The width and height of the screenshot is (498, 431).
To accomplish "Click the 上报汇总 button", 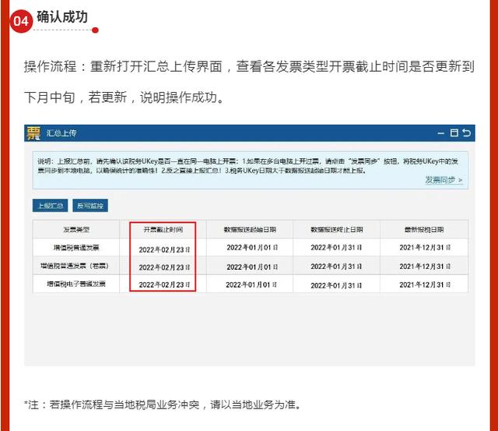I will coord(50,206).
